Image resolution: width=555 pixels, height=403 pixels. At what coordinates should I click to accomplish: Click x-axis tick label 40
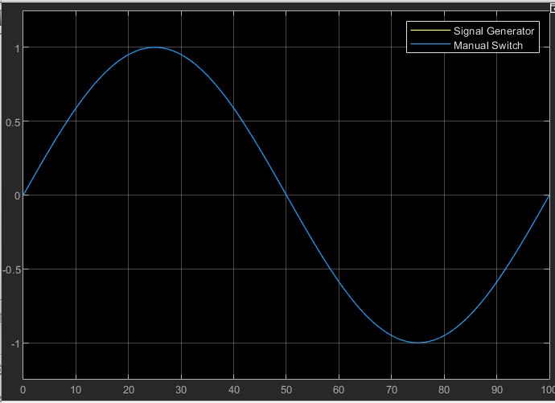tap(233, 390)
